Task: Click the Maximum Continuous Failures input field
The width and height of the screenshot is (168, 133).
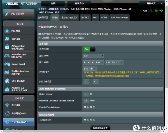Action: coord(86,101)
